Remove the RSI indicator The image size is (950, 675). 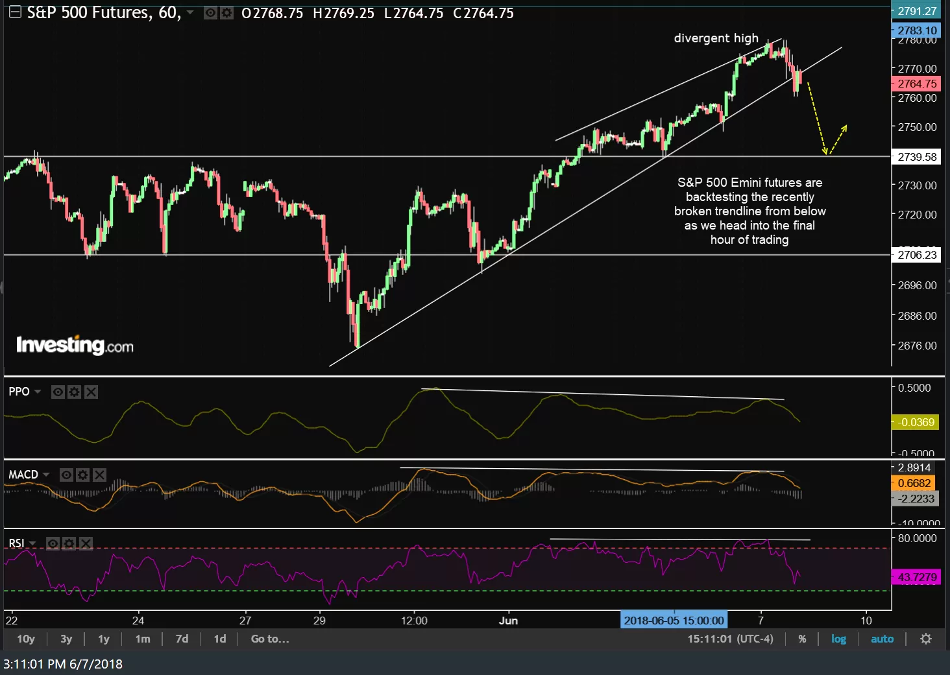click(86, 543)
